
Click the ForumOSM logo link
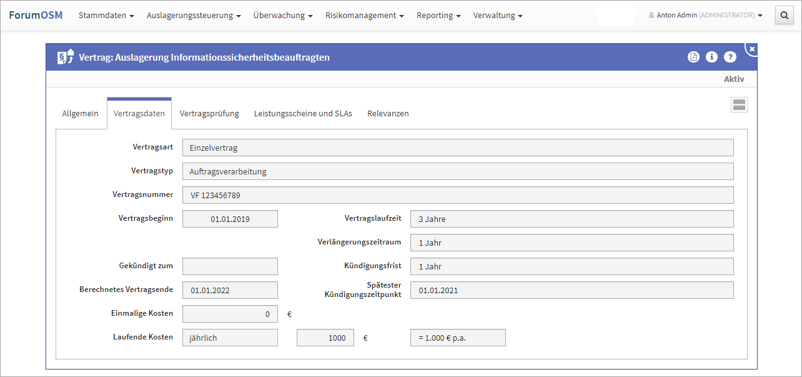coord(36,16)
